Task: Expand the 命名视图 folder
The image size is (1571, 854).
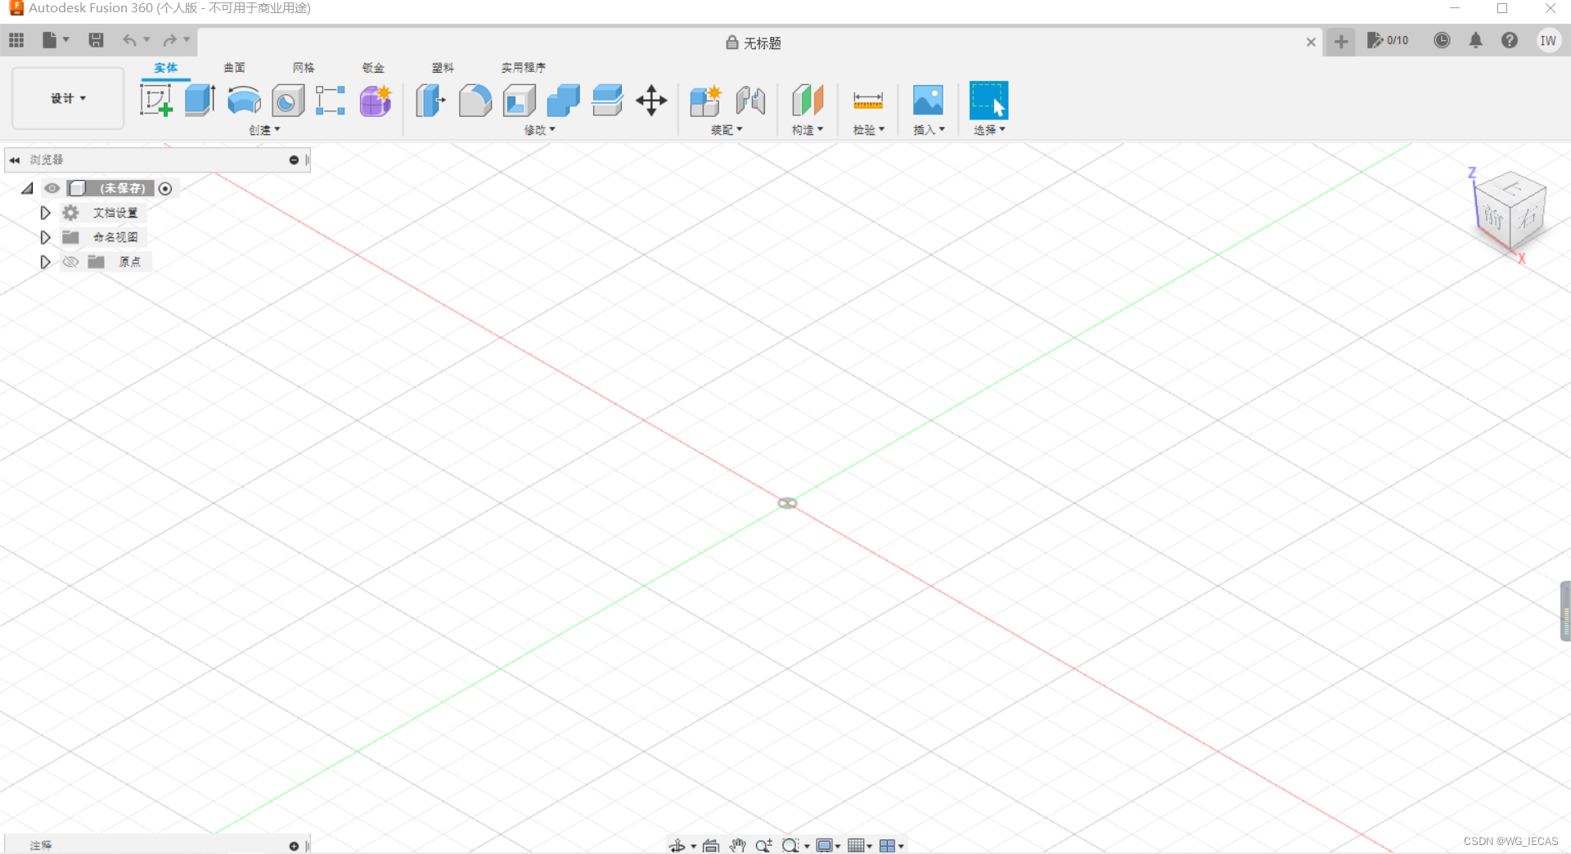Action: [45, 237]
